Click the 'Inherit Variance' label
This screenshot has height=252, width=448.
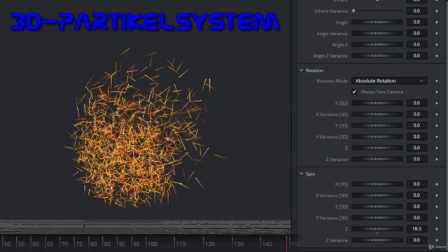coord(331,11)
